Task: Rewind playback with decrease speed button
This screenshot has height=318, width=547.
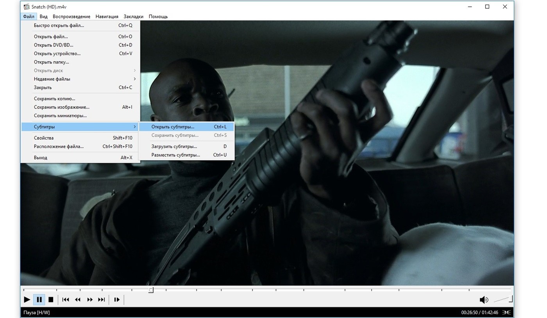Action: [x=78, y=300]
